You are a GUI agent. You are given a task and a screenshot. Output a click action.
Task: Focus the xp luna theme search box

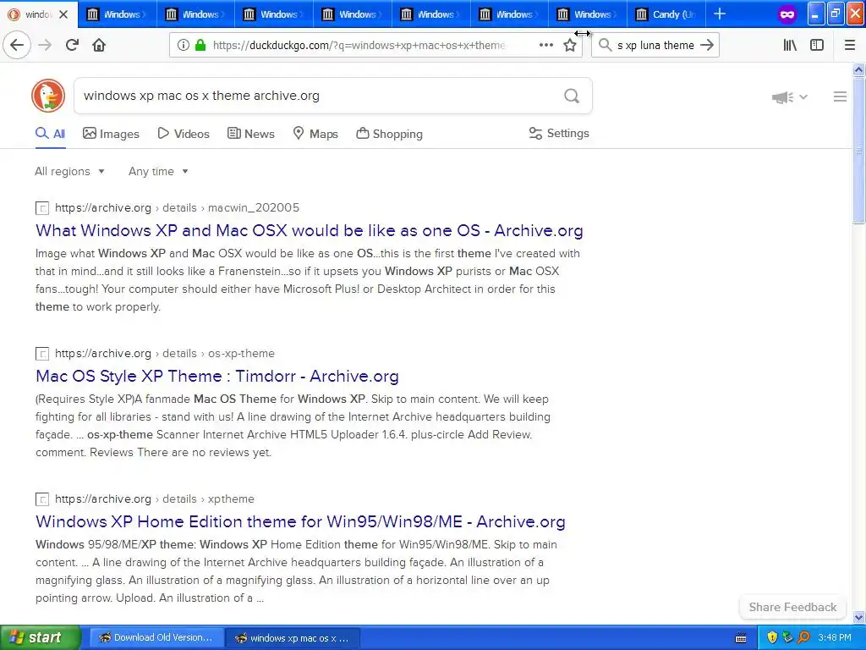click(655, 46)
